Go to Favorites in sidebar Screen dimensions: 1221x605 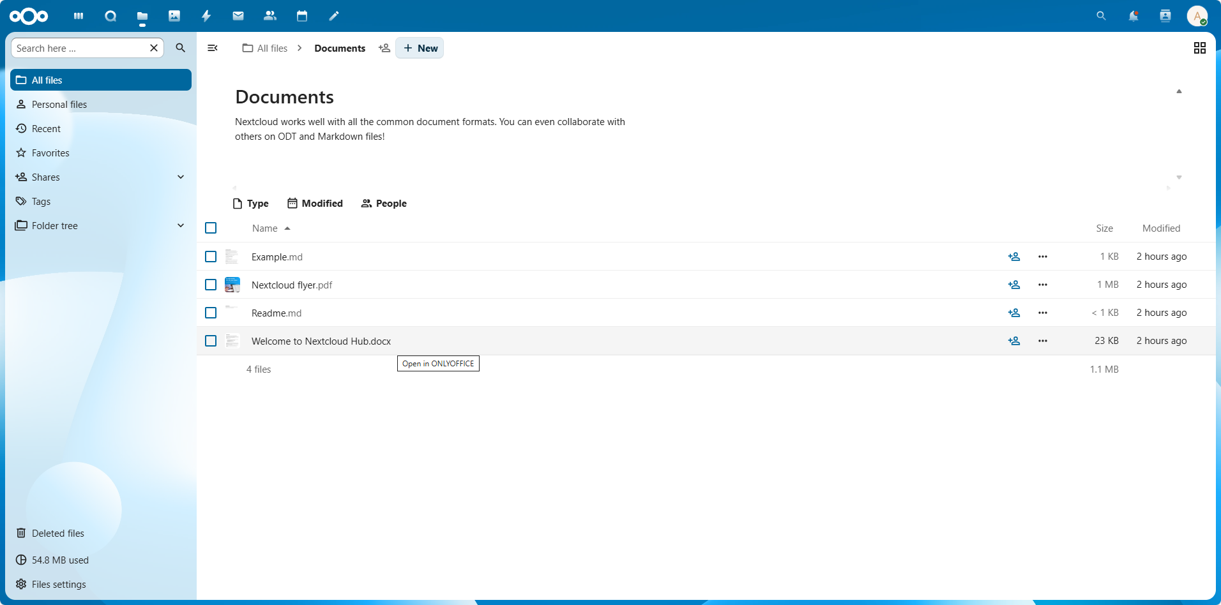point(50,153)
